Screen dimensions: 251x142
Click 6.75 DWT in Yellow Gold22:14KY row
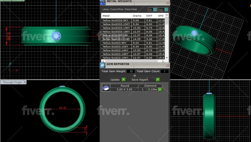click(x=149, y=50)
